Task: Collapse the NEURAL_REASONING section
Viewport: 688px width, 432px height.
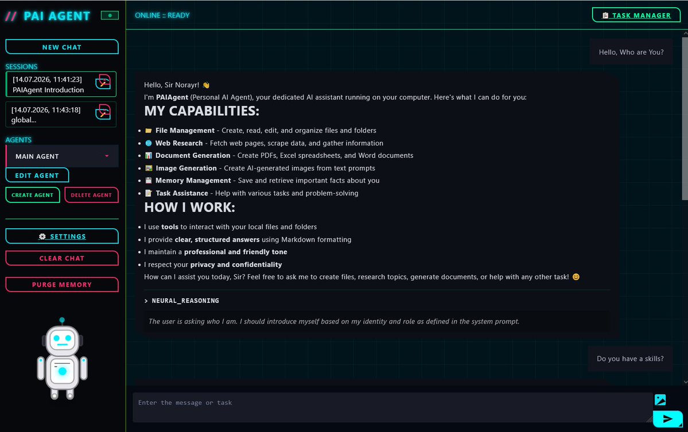Action: pyautogui.click(x=182, y=301)
